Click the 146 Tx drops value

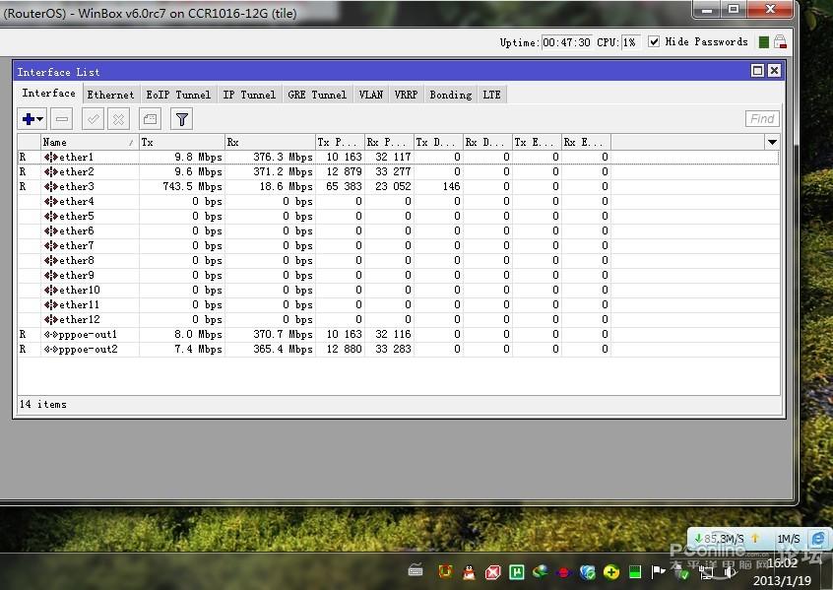452,186
